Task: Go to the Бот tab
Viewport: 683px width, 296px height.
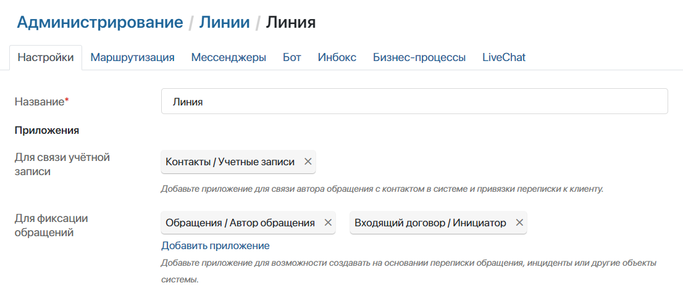Action: tap(292, 57)
